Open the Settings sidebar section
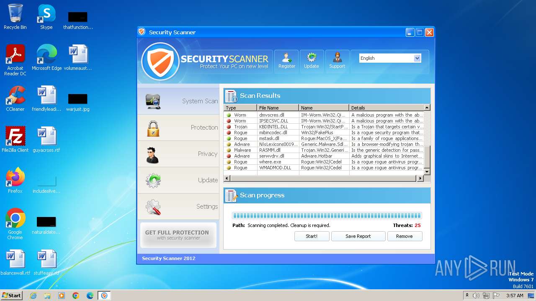Screen dimensions: 536x301 [178, 207]
